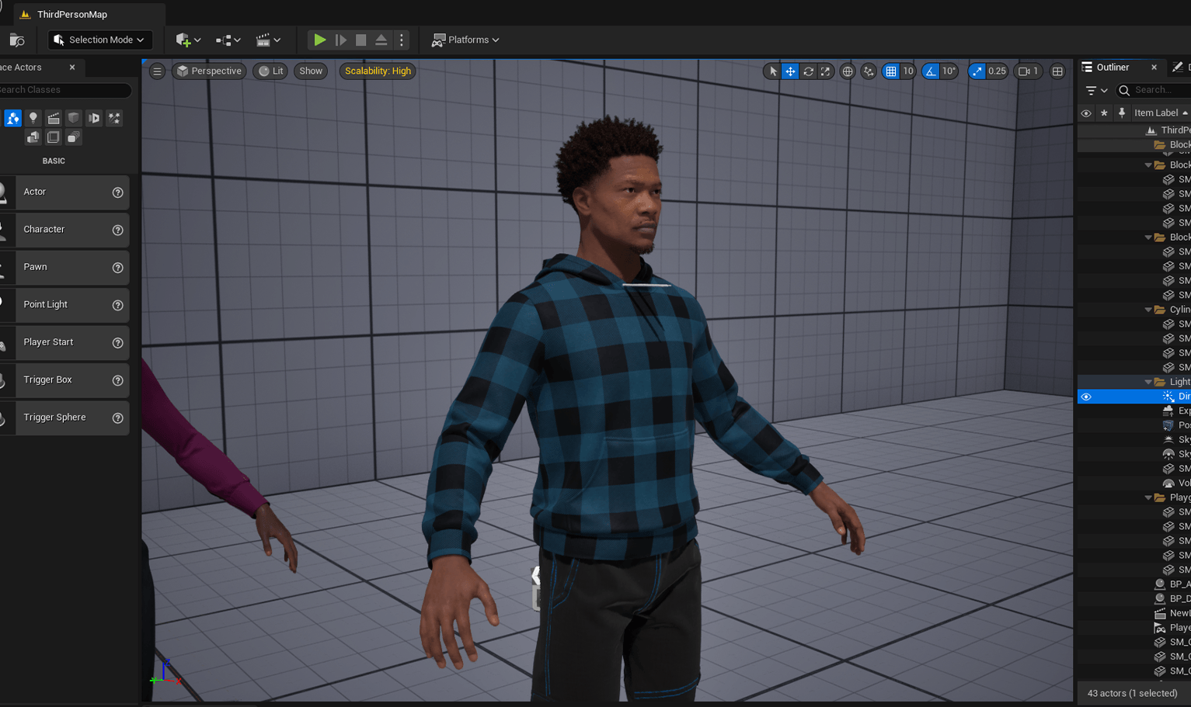Collapse the Light folder in Outliner
1191x707 pixels.
click(x=1148, y=382)
